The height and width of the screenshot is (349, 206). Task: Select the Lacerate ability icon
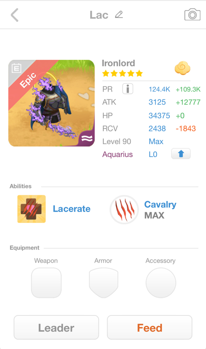(x=31, y=209)
